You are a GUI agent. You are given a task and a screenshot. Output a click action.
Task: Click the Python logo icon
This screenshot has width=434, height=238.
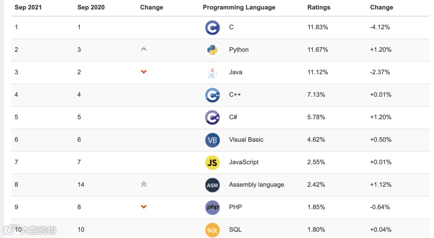212,50
